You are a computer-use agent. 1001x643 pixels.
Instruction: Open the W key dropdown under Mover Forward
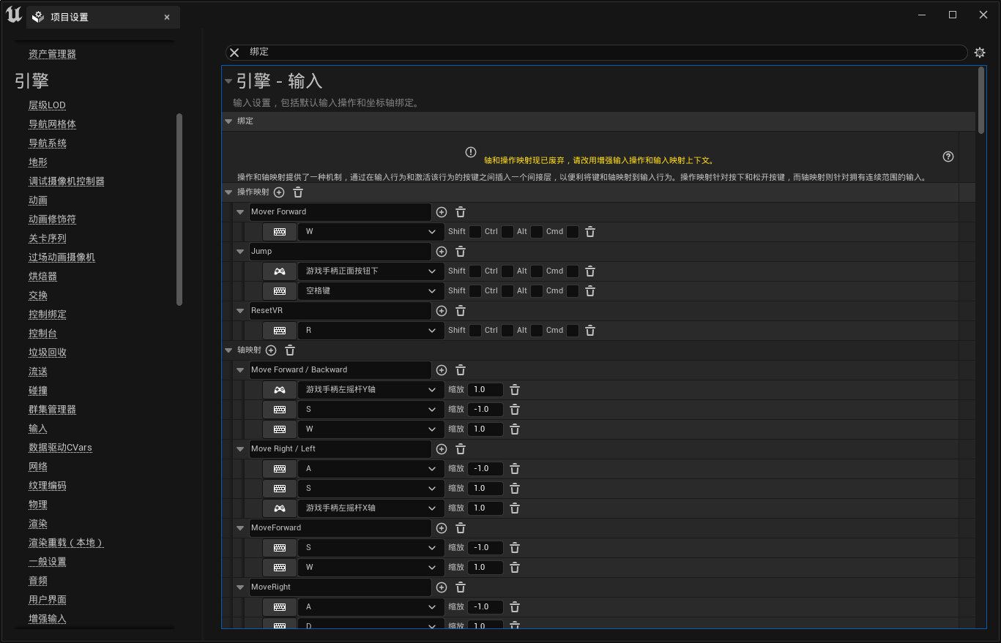[x=371, y=232]
